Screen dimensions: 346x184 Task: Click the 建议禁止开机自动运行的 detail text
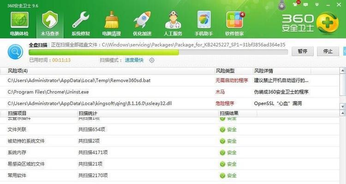281,80
